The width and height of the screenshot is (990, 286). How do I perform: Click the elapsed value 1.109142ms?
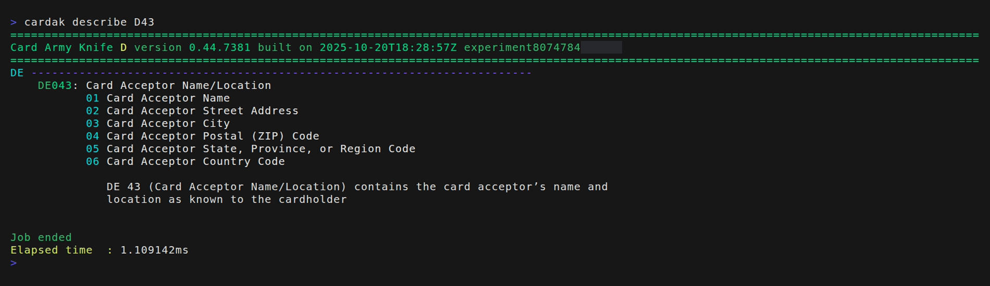click(154, 250)
